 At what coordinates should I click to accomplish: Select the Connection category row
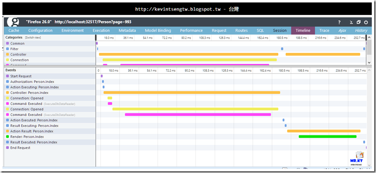[x=50, y=60]
